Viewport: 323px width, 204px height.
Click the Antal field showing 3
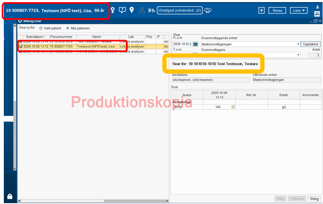pyautogui.click(x=314, y=55)
